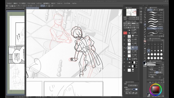Select the Balloon speech bubble tool
Image resolution: width=174 pixels, height=98 pixels.
(145, 56)
